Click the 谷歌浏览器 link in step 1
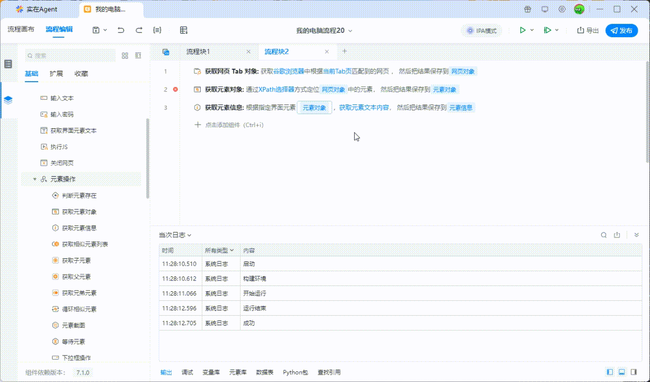The image size is (650, 382). click(x=288, y=72)
